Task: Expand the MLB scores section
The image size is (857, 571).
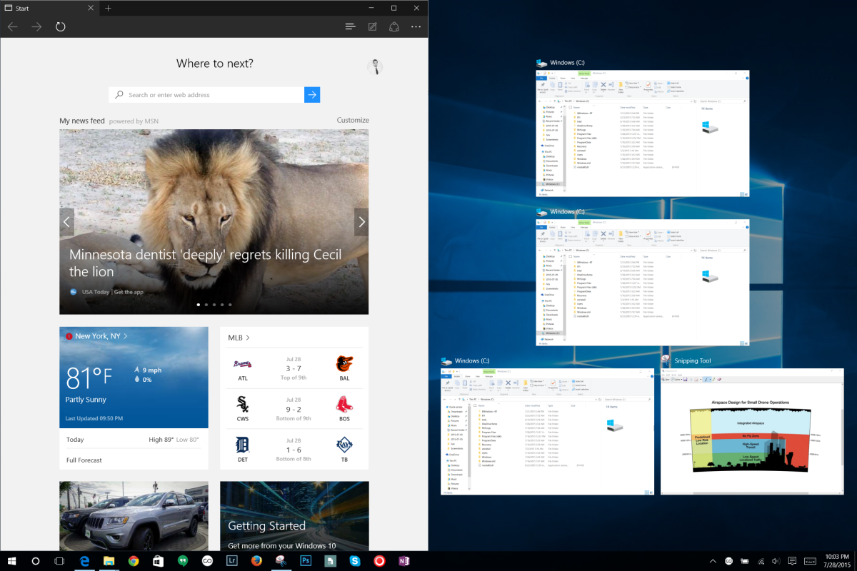Action: pos(239,338)
